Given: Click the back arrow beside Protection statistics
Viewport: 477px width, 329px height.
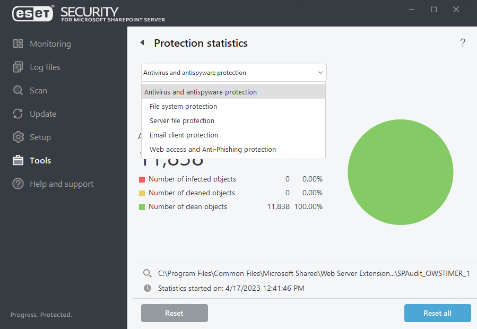Looking at the screenshot, I should [x=142, y=43].
